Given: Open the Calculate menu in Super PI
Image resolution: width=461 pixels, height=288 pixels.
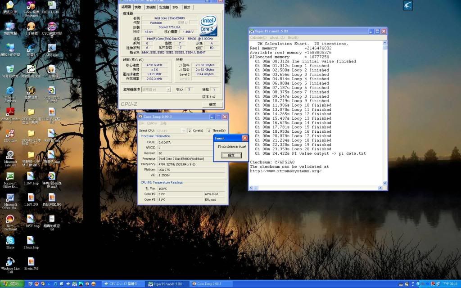Looking at the screenshot, I should point(258,38).
